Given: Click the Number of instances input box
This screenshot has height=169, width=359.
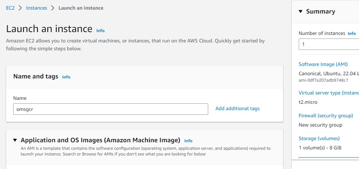Looking at the screenshot, I should pyautogui.click(x=329, y=45).
